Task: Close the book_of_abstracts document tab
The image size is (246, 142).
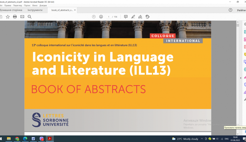Action: 75,10
